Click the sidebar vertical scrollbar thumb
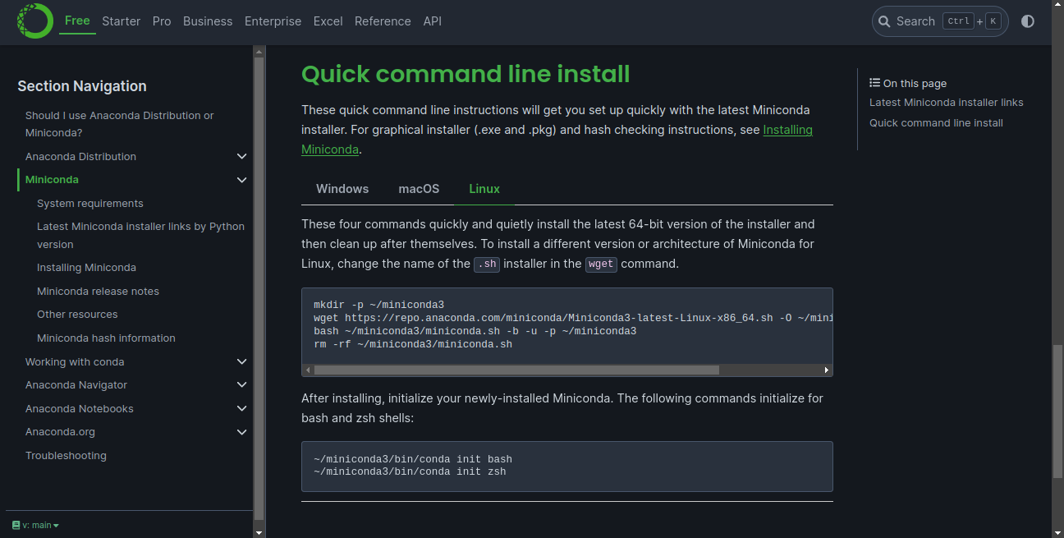 coord(259,287)
